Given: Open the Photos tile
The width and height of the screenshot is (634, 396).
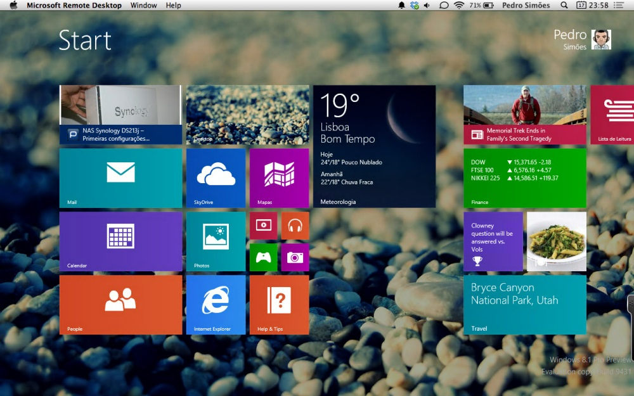Looking at the screenshot, I should click(x=216, y=241).
